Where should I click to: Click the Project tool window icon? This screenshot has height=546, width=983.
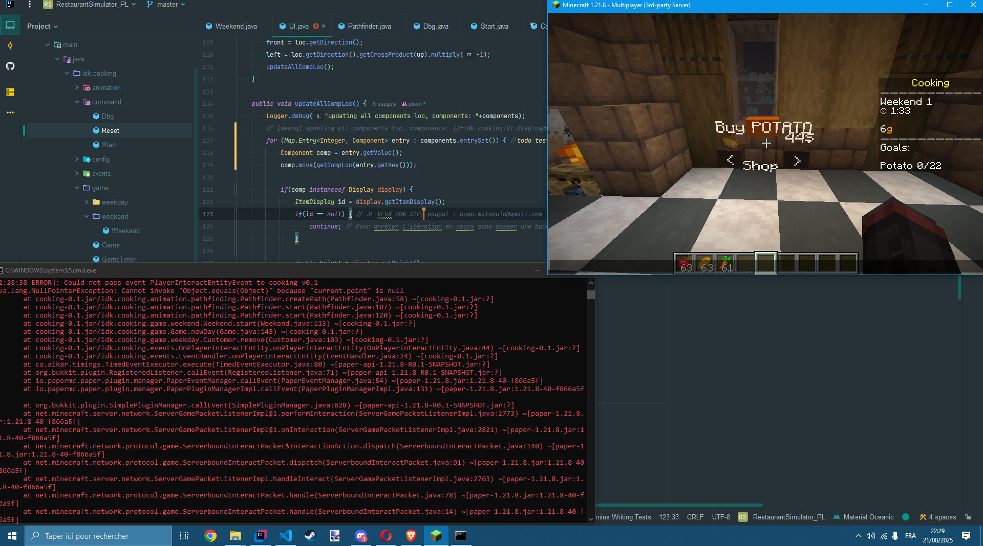click(x=10, y=25)
